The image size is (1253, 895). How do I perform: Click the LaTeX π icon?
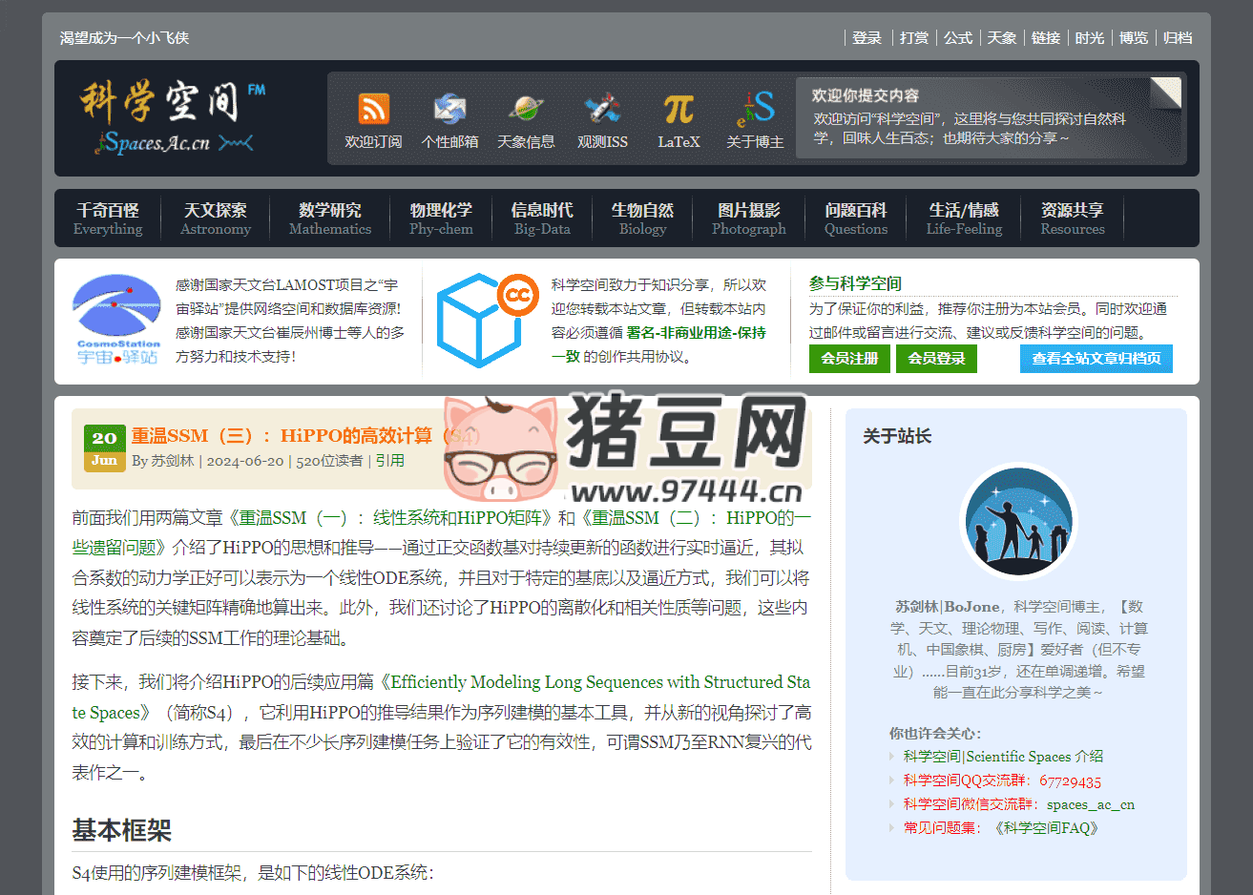click(678, 110)
